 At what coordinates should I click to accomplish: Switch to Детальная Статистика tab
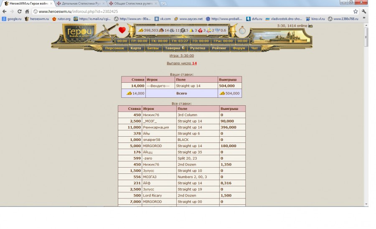click(81, 4)
